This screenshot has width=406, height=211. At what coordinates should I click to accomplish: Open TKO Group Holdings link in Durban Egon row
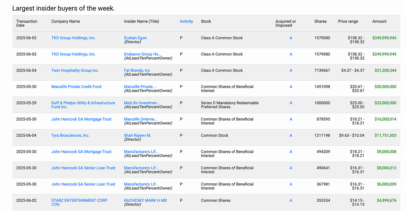point(73,38)
